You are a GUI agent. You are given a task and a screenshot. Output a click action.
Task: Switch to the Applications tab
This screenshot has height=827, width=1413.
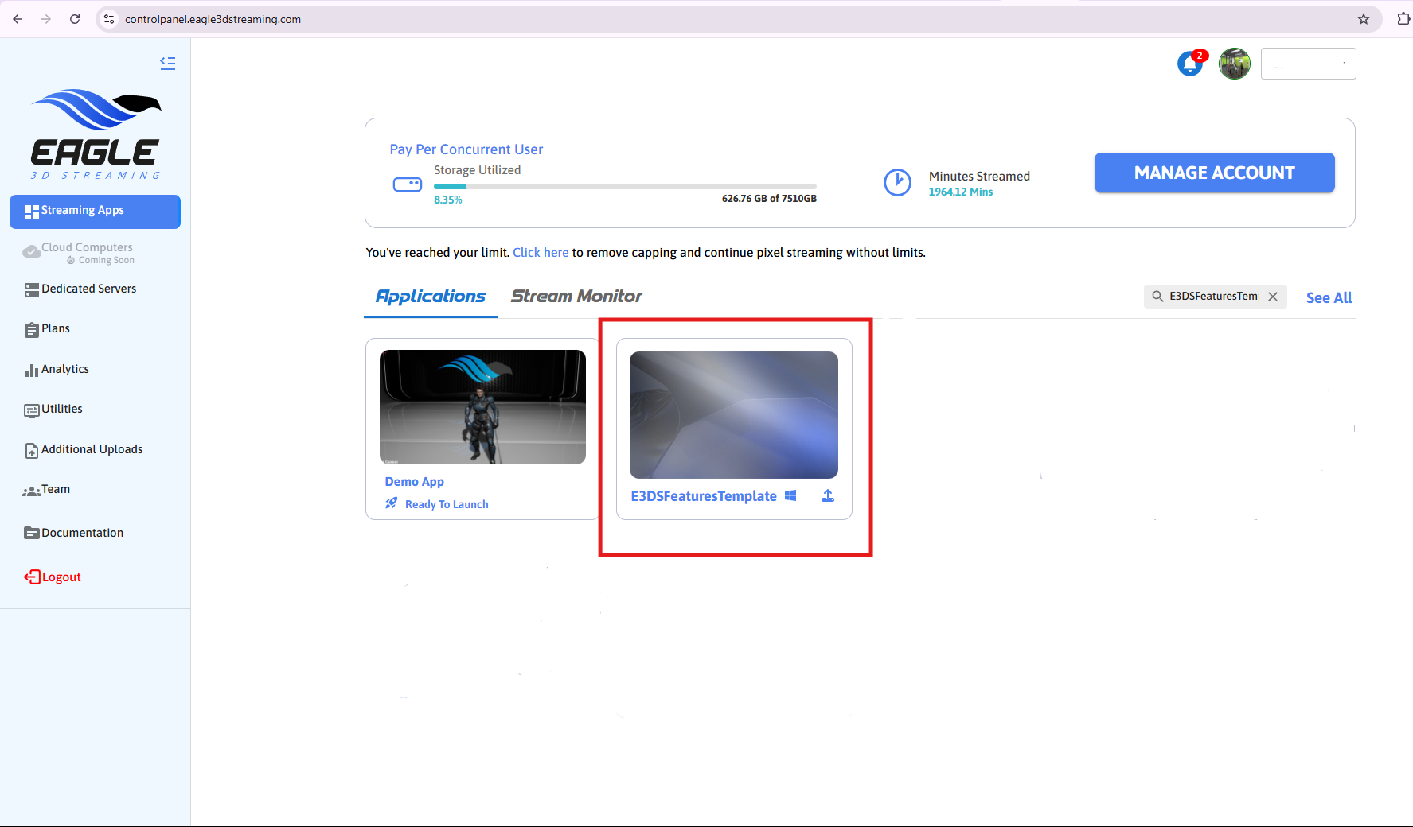[431, 297]
